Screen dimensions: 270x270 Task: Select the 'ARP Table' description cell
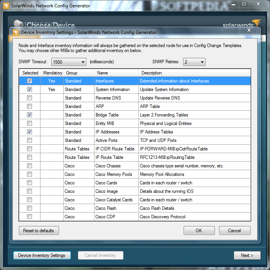[x=194, y=106]
